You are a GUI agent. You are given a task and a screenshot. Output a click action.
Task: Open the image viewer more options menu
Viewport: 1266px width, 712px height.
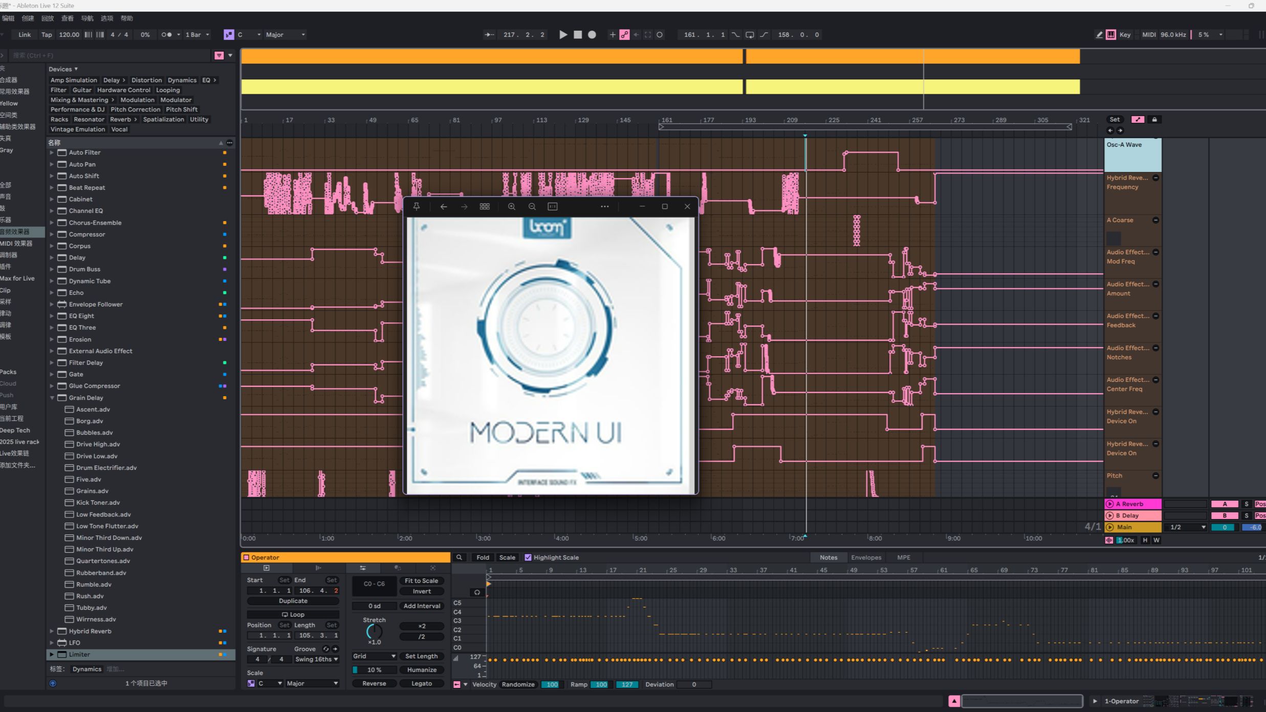tap(605, 206)
